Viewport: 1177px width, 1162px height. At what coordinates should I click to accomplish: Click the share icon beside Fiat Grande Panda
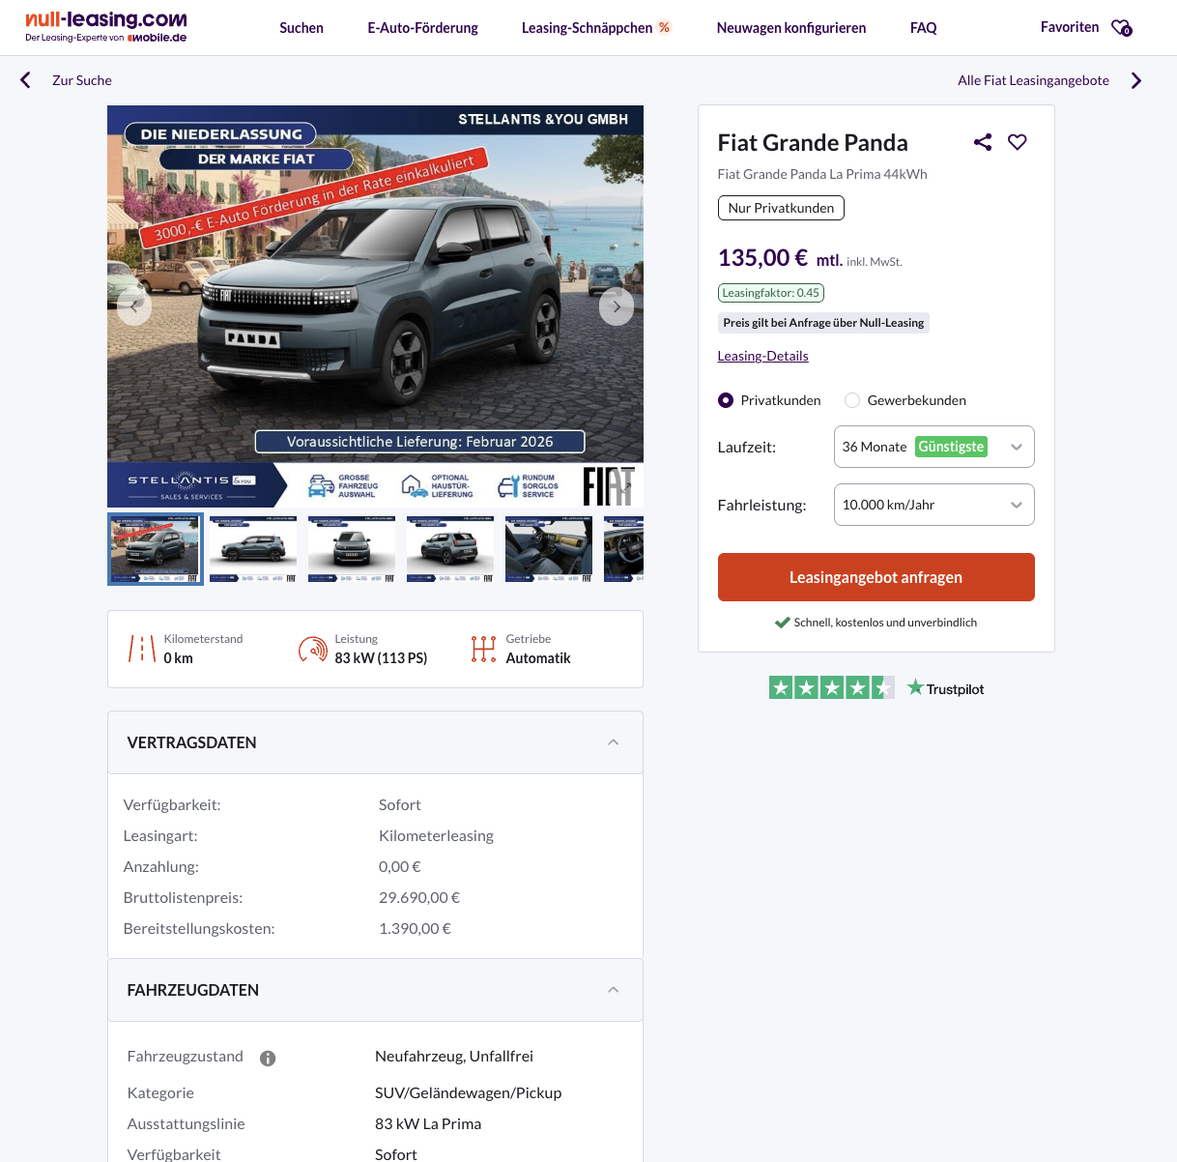coord(983,142)
